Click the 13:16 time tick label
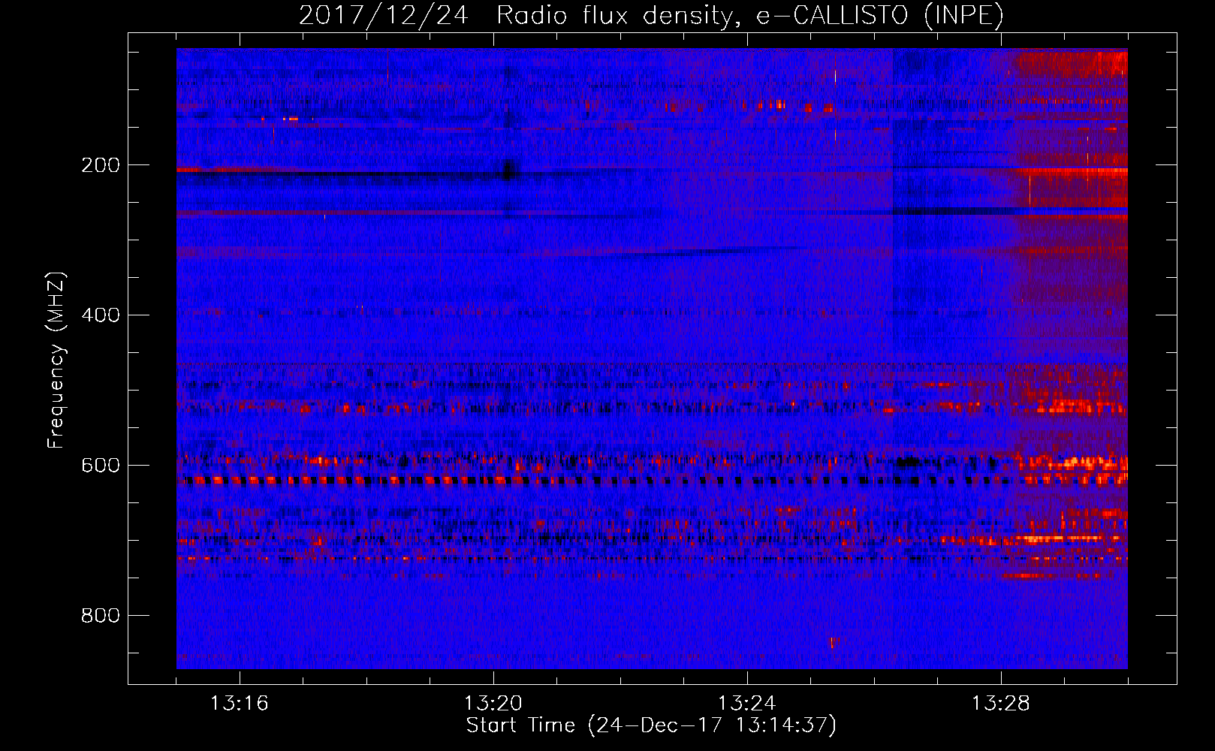 click(240, 704)
